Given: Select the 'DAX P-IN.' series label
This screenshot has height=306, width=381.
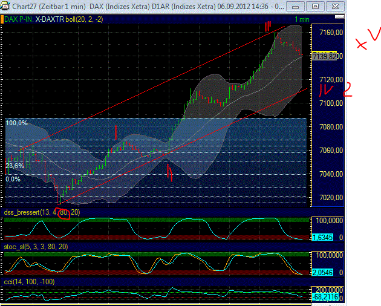Looking at the screenshot, I should click(19, 19).
